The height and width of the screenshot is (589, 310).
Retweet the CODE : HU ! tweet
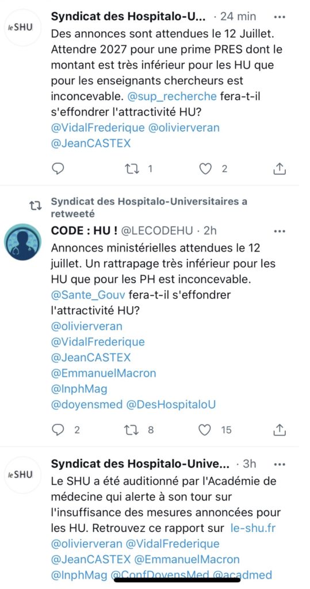(x=132, y=430)
